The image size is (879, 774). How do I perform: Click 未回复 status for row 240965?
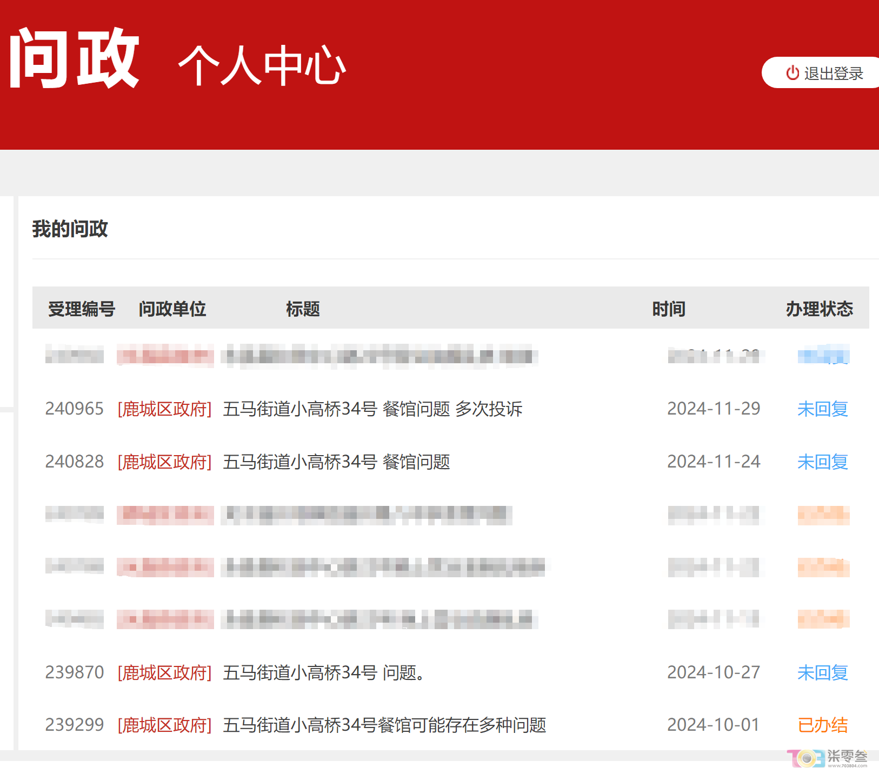tap(823, 409)
